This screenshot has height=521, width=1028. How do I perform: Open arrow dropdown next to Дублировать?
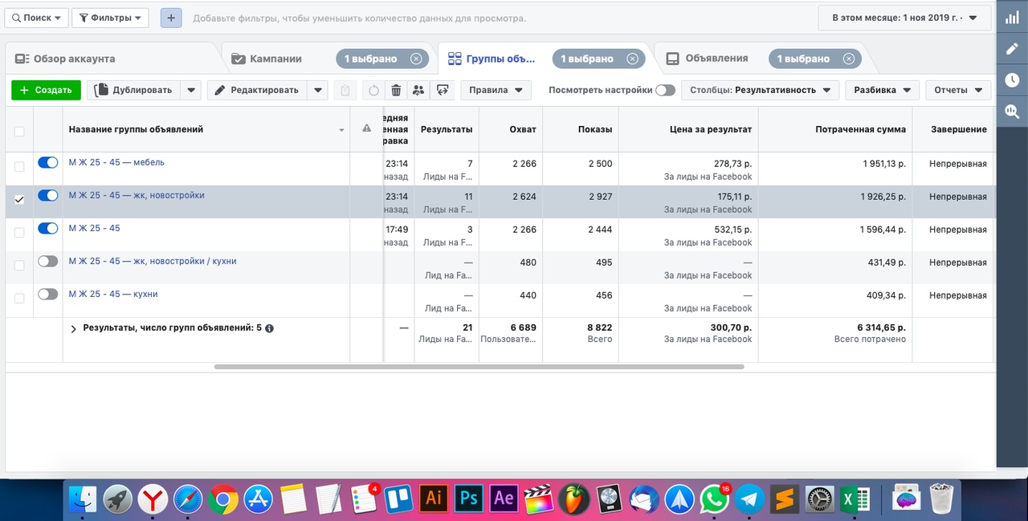pos(190,90)
